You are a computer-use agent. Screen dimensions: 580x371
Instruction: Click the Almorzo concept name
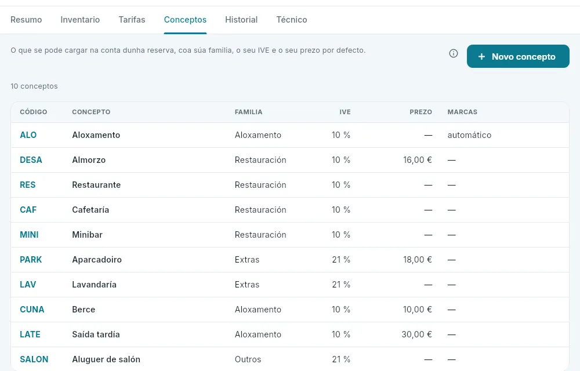[x=89, y=160]
